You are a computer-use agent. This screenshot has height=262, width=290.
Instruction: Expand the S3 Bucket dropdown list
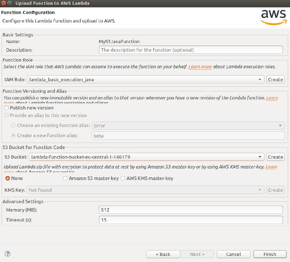pos(147,157)
